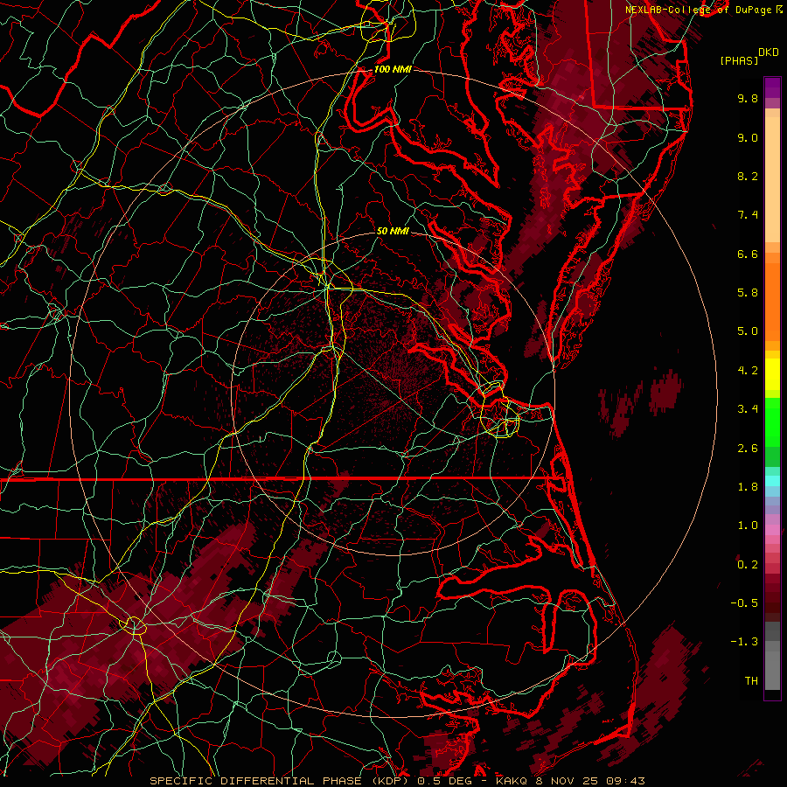Select the 0.2 scale label
Screen dimensions: 787x787
click(x=748, y=565)
